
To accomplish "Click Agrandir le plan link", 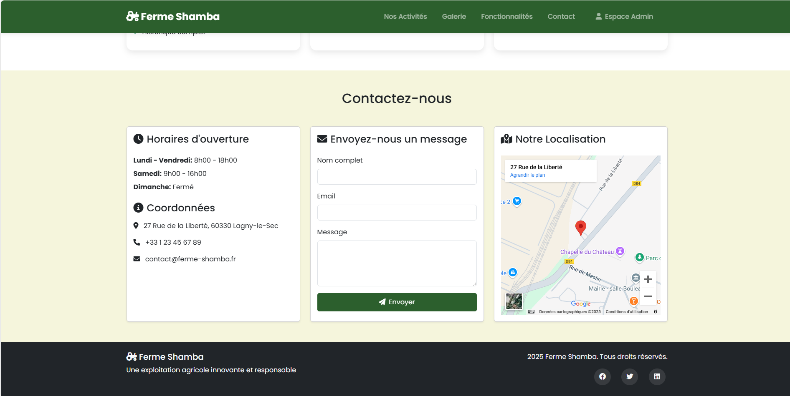I will point(527,175).
